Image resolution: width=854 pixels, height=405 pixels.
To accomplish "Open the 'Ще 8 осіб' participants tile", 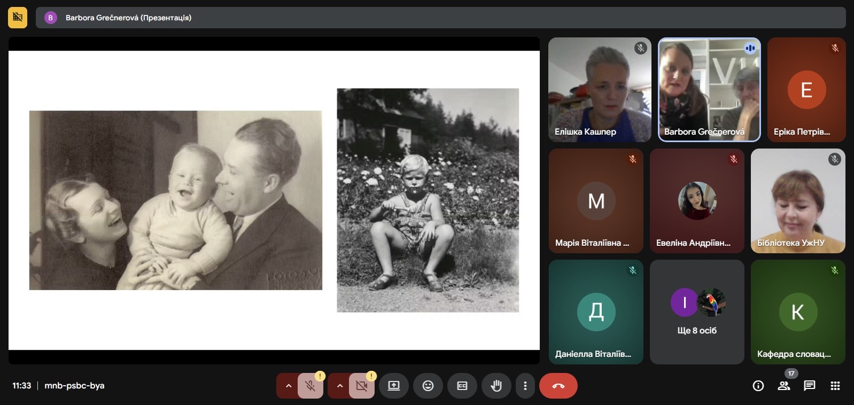I will (x=696, y=312).
